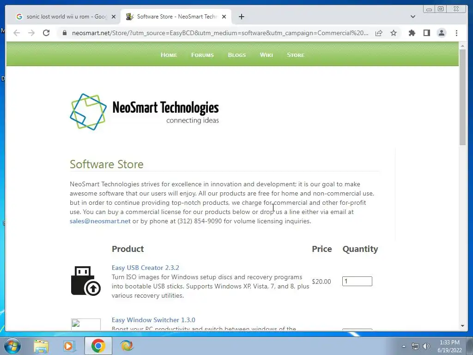473x355 pixels.
Task: Click the network tray icon
Action: (x=415, y=346)
